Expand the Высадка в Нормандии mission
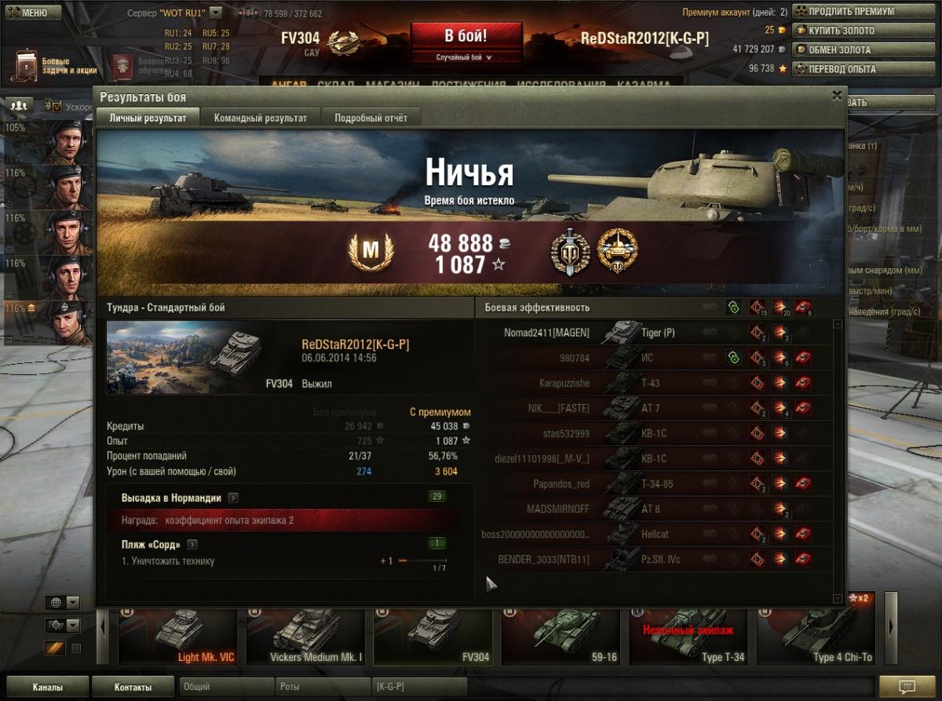The image size is (942, 701). (x=233, y=498)
